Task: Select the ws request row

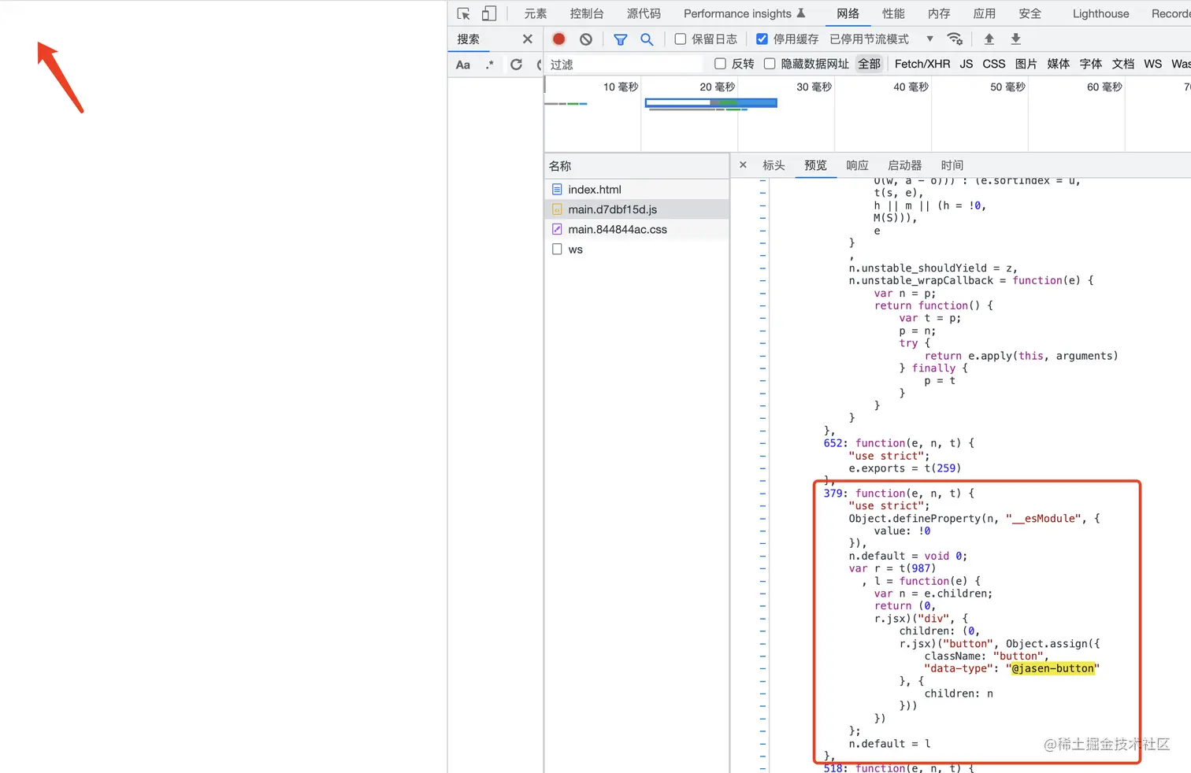Action: (x=636, y=250)
